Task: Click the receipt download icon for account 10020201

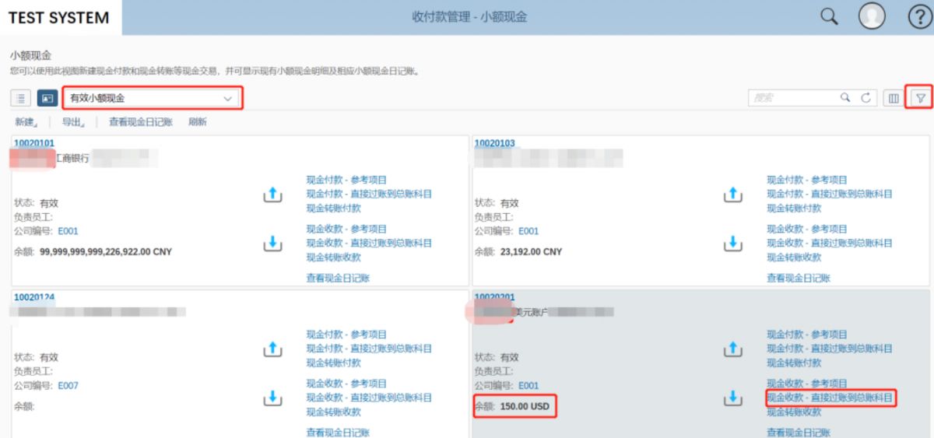Action: (x=732, y=398)
